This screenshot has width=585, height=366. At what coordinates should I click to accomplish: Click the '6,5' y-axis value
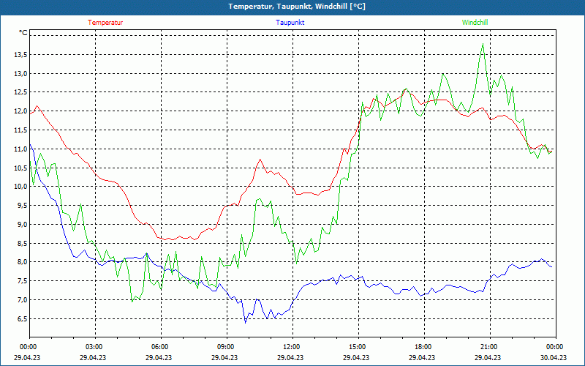pyautogui.click(x=22, y=318)
